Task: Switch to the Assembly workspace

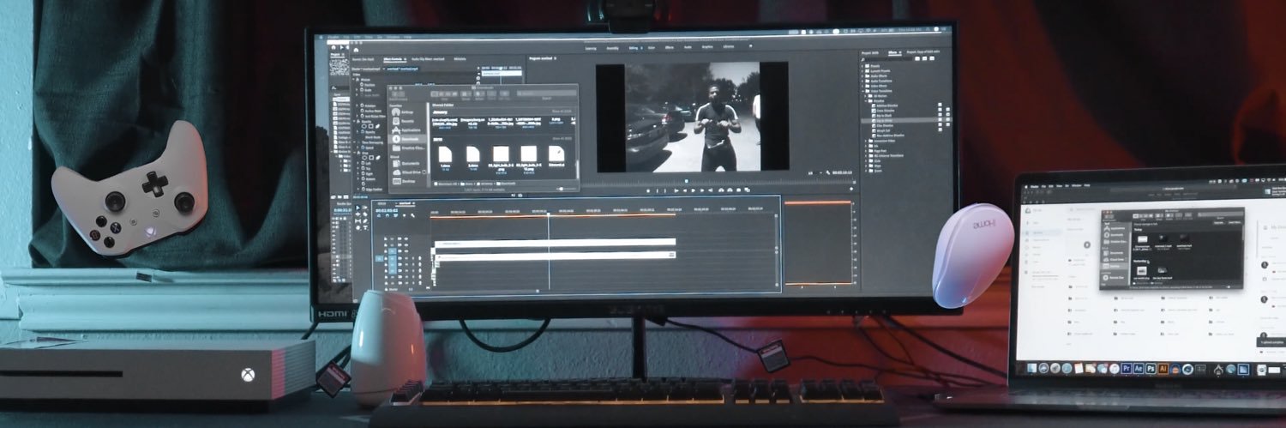Action: point(613,49)
